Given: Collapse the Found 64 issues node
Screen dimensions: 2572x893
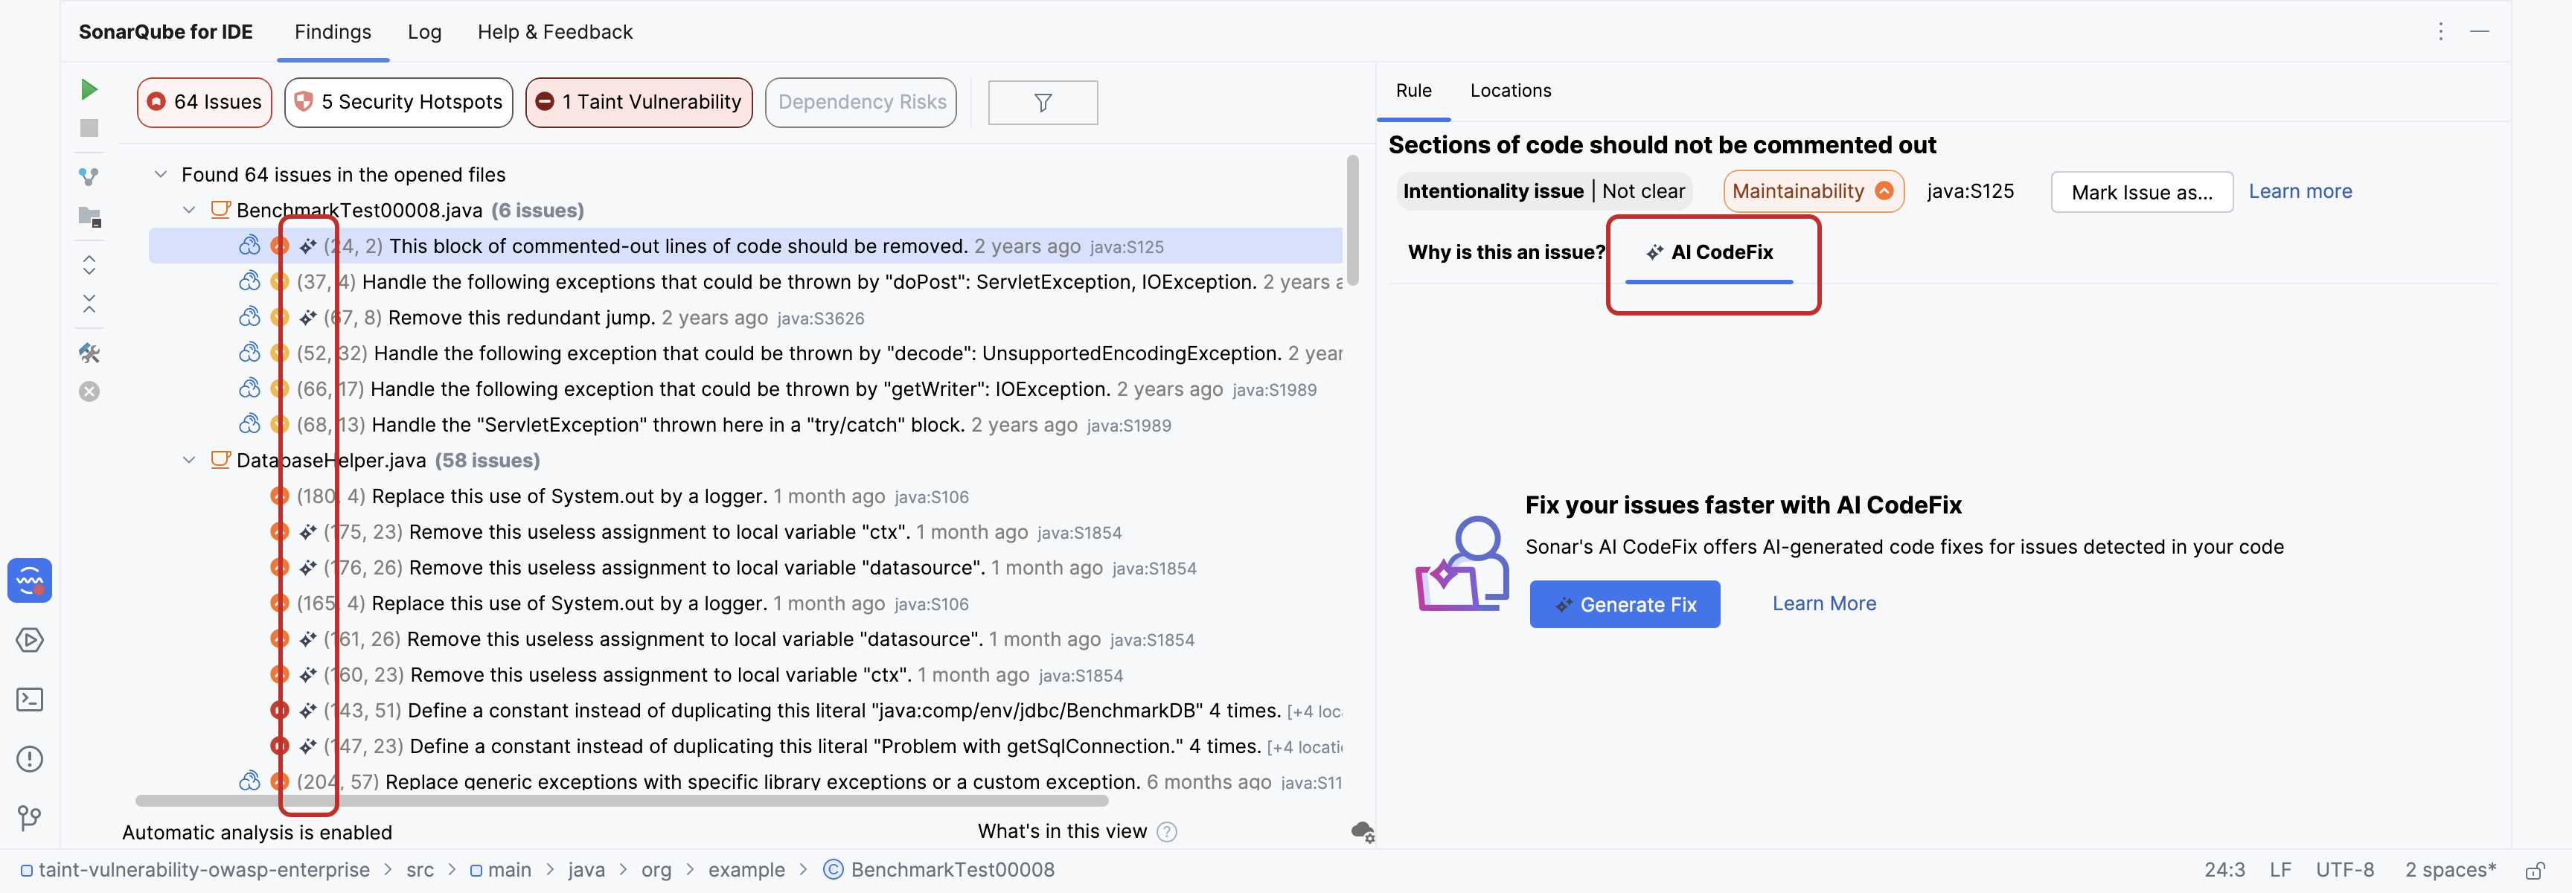Looking at the screenshot, I should tap(161, 174).
